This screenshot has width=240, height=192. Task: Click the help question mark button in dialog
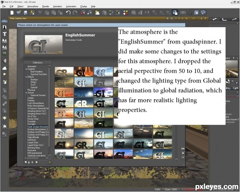(183, 158)
